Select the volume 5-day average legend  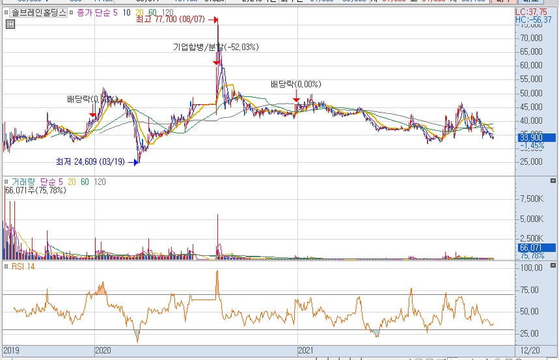point(61,182)
